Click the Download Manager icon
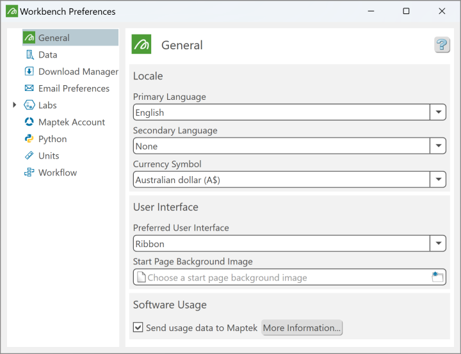 pyautogui.click(x=29, y=72)
